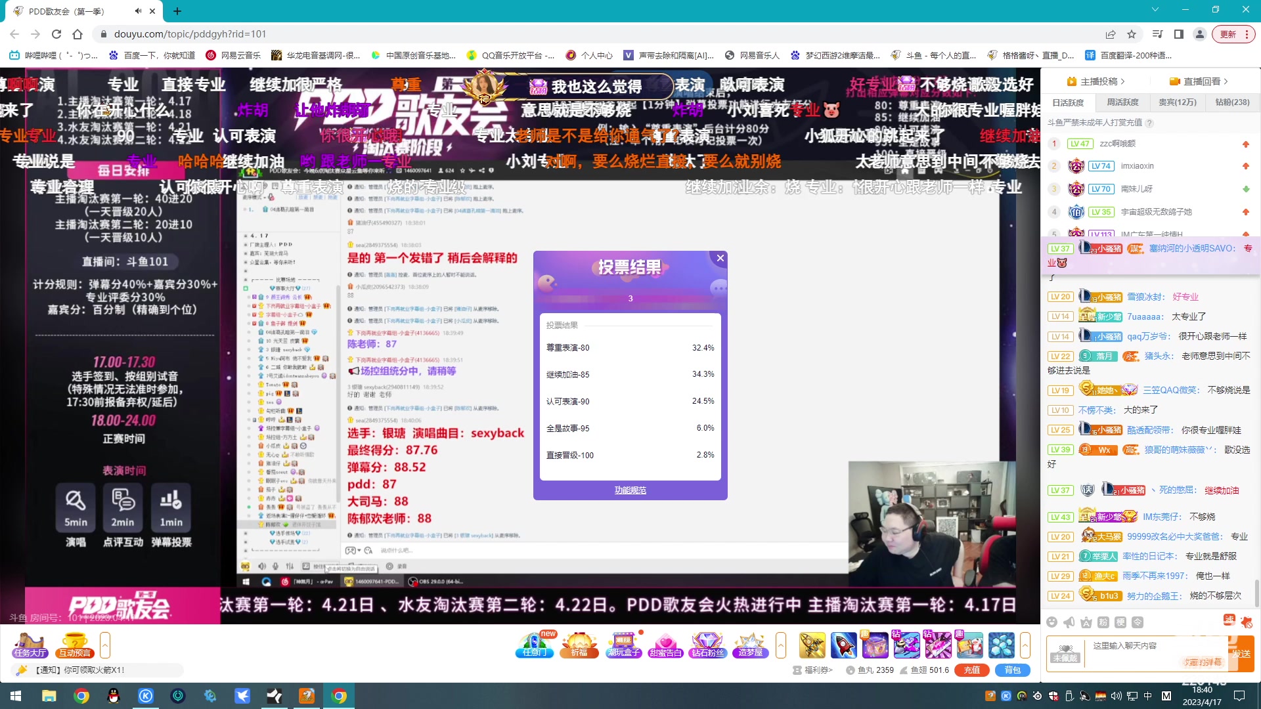Open the 未佩戴 fan badge selector

[1065, 653]
